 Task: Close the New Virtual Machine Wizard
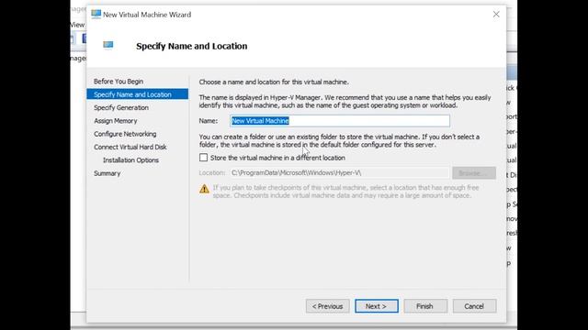coord(496,15)
